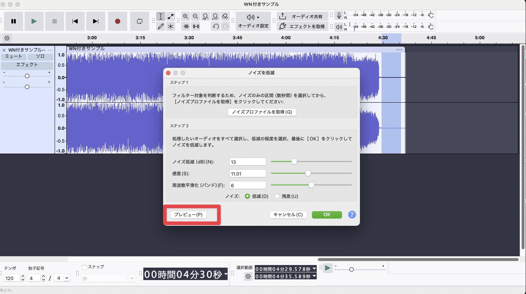Toggle the Loop playback button
The height and width of the screenshot is (294, 526).
(x=139, y=21)
